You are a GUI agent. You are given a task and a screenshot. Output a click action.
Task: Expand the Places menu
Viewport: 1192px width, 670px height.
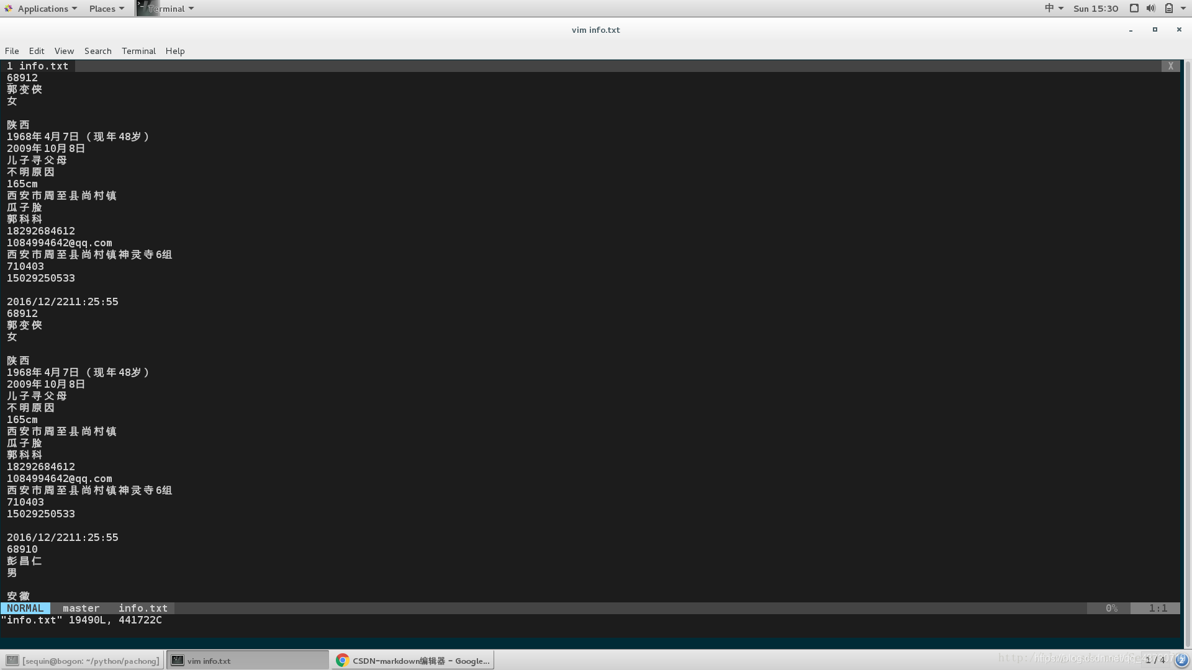[x=106, y=9]
